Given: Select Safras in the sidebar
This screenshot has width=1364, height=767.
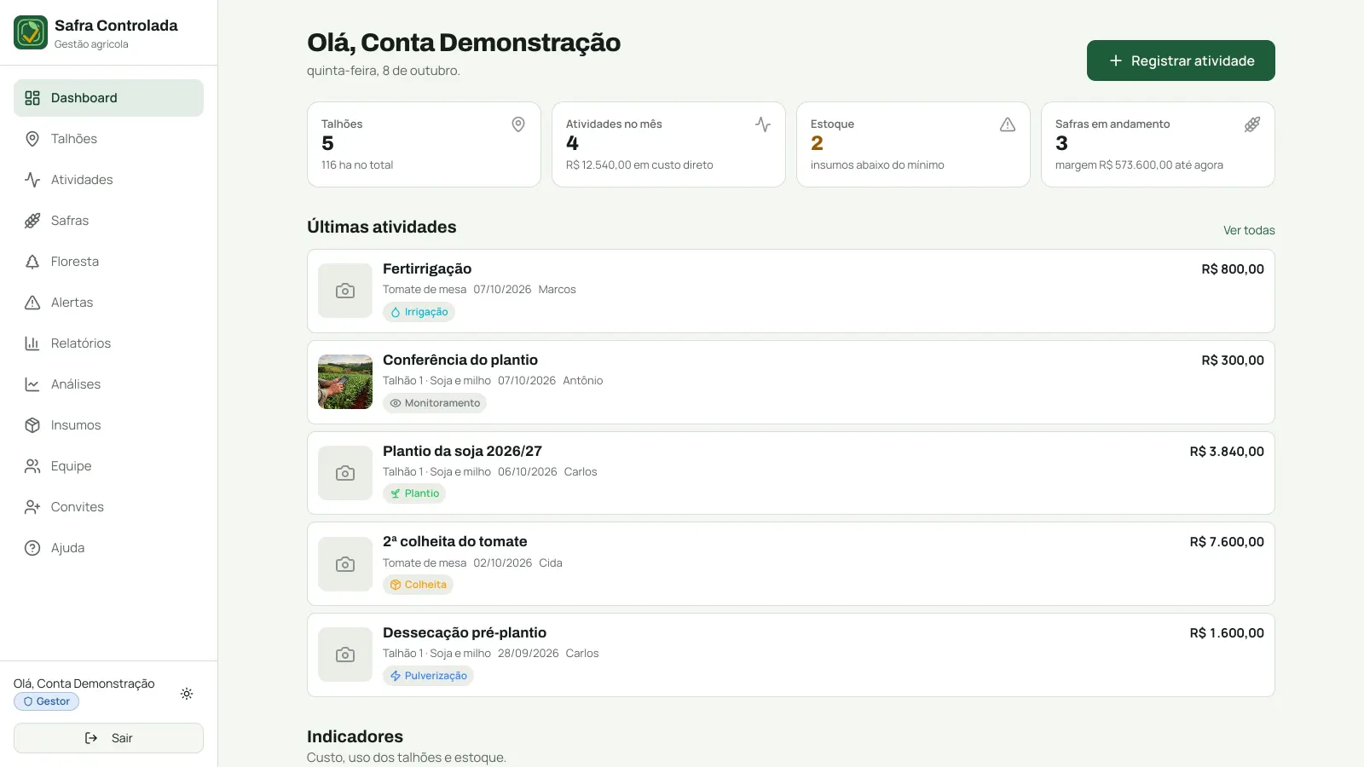Looking at the screenshot, I should click(x=108, y=221).
